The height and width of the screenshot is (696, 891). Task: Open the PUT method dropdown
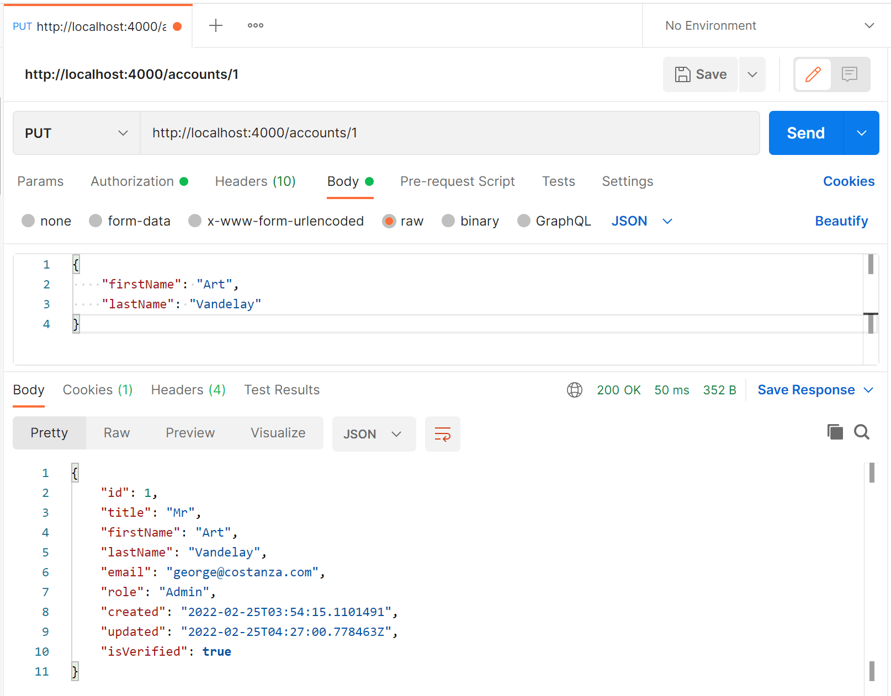pyautogui.click(x=77, y=133)
